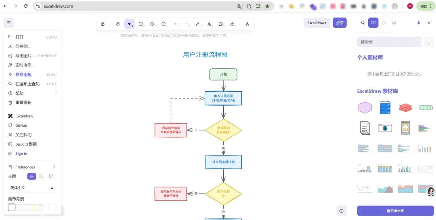This screenshot has width=436, height=220.
Task: Select the white canvas background swatch
Action: 12,207
